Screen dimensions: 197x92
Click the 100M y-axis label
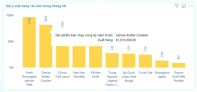(x=10, y=15)
